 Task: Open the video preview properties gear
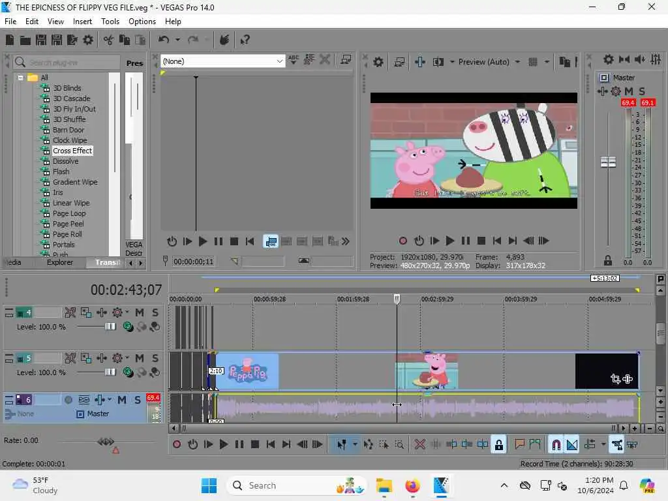click(x=378, y=62)
